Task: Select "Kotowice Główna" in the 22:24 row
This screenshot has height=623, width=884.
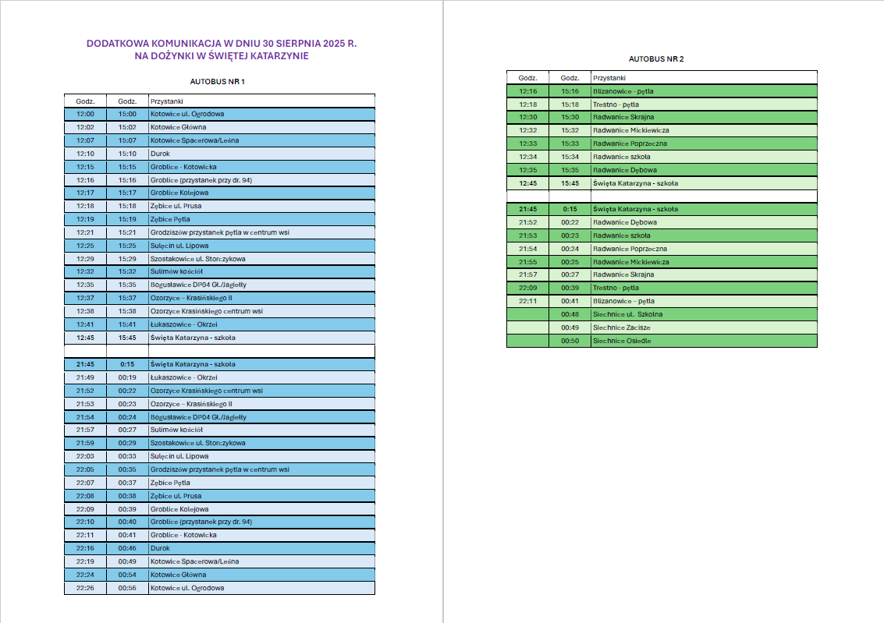Action: 179,575
